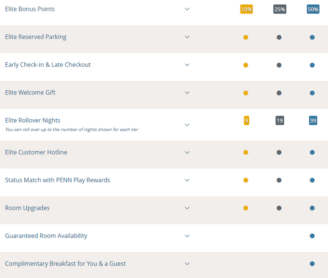
Task: Click the rollover nights italic description note
Action: tap(71, 129)
